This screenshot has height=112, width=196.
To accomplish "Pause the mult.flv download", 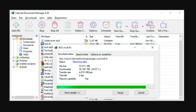I will pos(120,93).
